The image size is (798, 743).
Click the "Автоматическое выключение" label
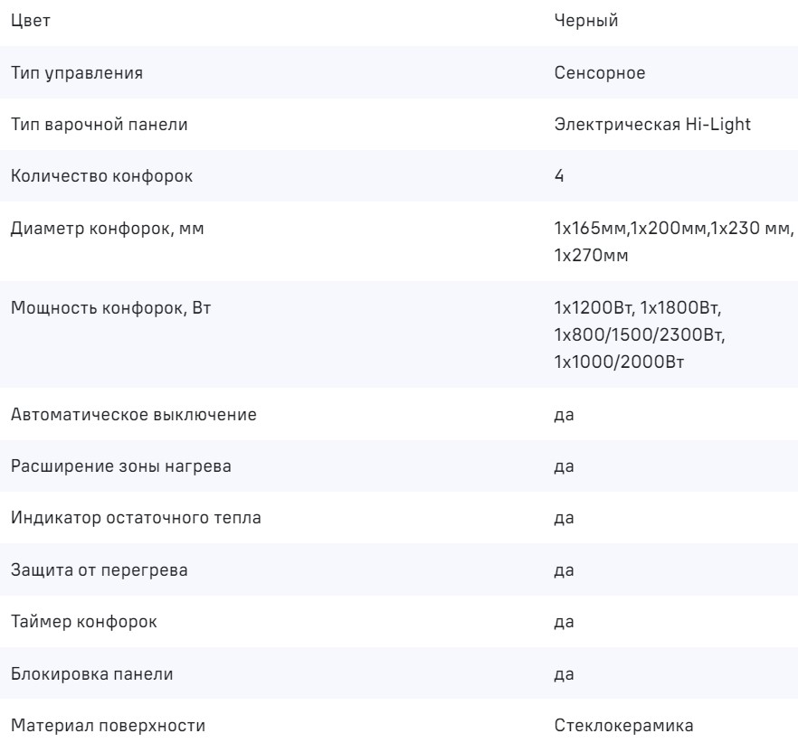133,416
